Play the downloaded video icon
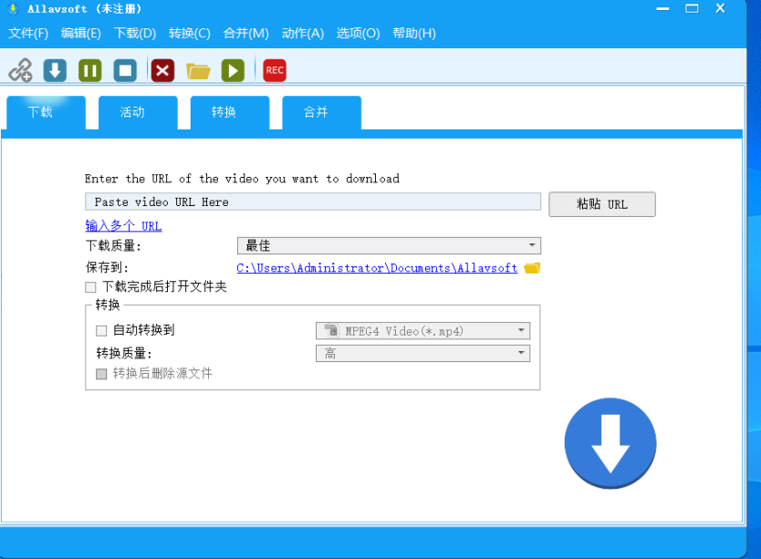This screenshot has height=559, width=761. (232, 68)
